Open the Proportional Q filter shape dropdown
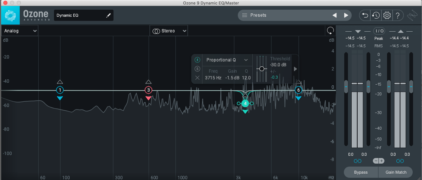 (x=227, y=60)
